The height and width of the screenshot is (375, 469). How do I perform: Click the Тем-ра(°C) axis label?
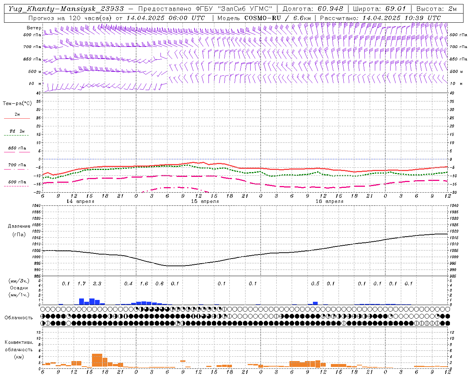click(x=17, y=104)
